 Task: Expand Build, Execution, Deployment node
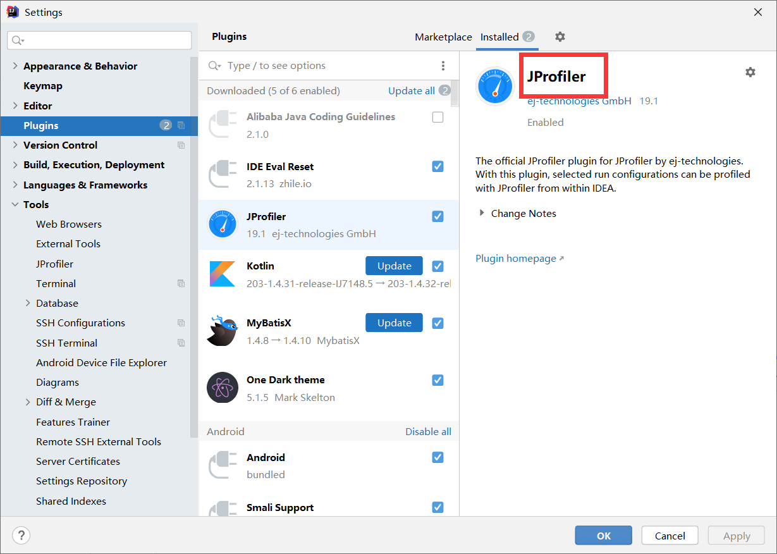(15, 164)
